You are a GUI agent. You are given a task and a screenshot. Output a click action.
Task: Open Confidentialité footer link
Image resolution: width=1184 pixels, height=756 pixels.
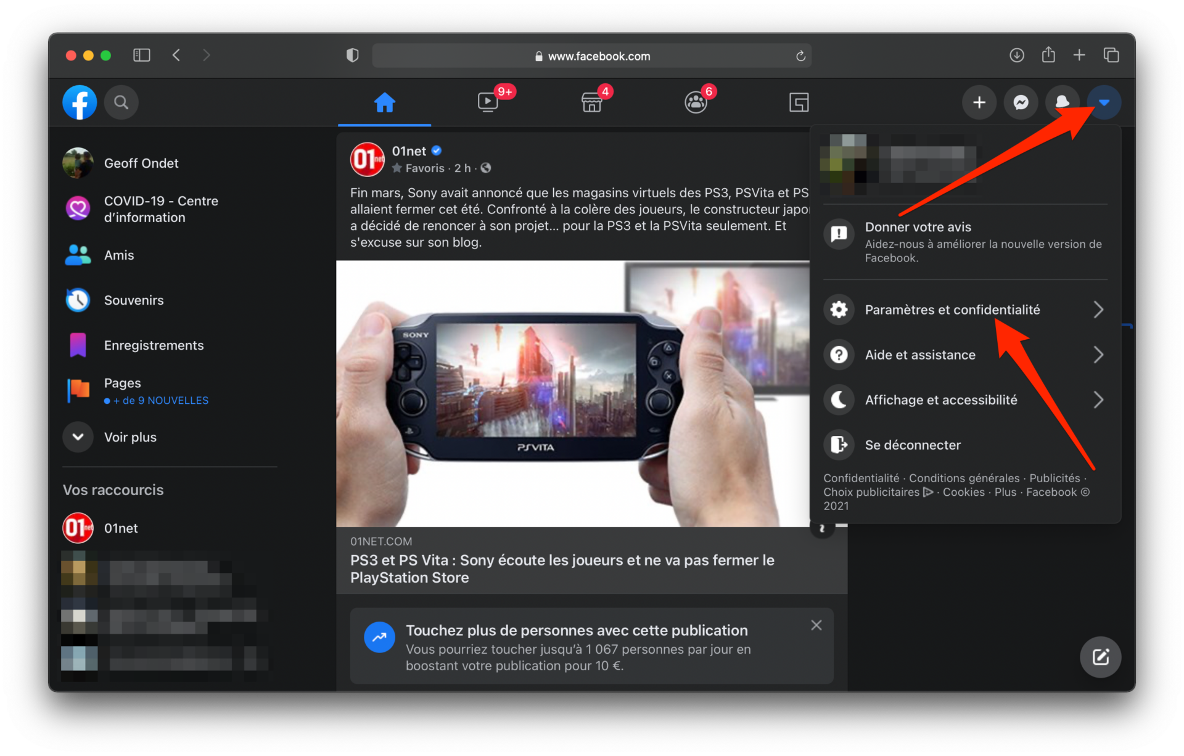coord(861,478)
